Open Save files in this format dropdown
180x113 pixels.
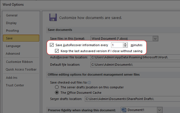(124, 39)
